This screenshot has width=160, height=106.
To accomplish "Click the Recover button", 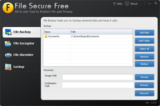I will [144, 93].
